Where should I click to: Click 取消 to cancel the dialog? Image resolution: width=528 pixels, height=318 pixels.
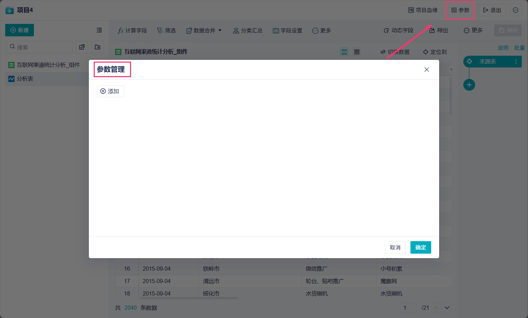coord(395,247)
